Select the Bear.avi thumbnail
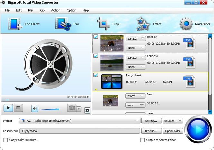214x150 pixels. pyautogui.click(x=112, y=43)
